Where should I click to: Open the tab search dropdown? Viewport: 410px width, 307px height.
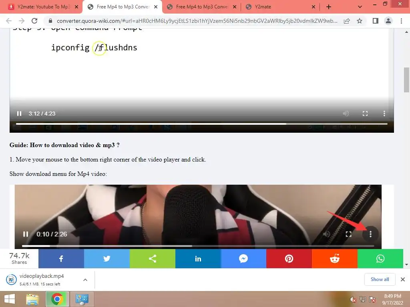(360, 7)
